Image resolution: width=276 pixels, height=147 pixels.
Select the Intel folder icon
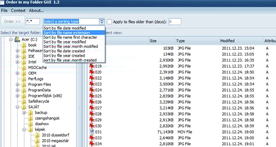point(24,62)
